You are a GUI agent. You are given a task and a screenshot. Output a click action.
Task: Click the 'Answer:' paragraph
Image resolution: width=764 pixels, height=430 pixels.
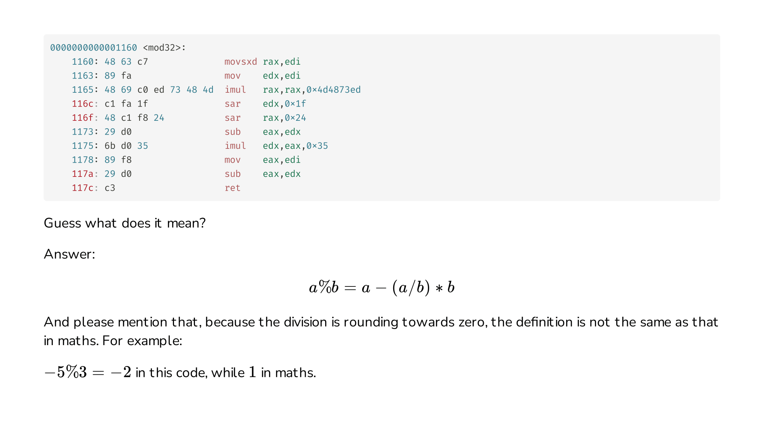pos(70,254)
